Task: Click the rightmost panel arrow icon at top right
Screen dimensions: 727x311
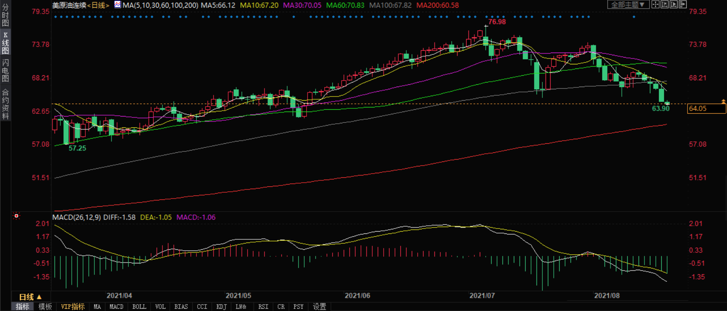Action: click(x=683, y=5)
